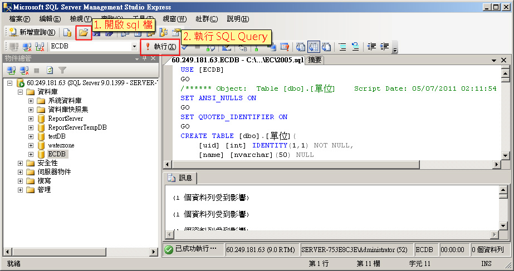The height and width of the screenshot is (271, 514).
Task: Expand the 系統資料庫 folder
Action: [x=31, y=101]
